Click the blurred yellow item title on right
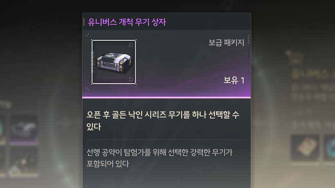The height and width of the screenshot is (188, 335). [x=313, y=74]
